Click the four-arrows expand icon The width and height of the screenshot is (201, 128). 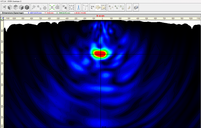71,7
